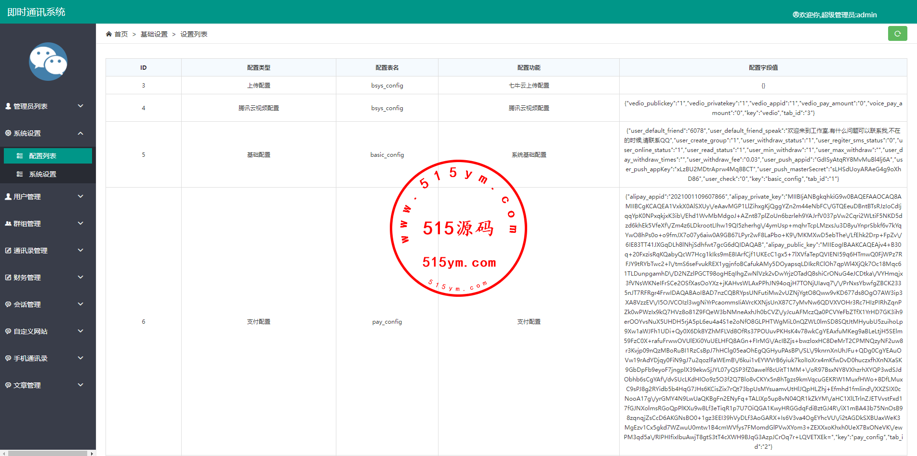Click the 管理员列表 person icon

8,106
